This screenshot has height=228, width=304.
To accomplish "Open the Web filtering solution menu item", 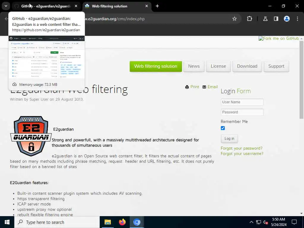I will point(156,66).
